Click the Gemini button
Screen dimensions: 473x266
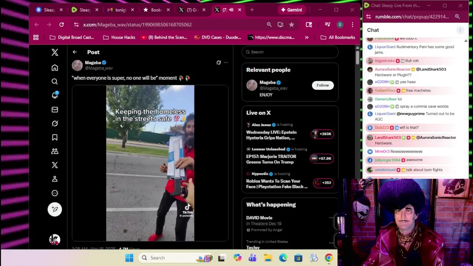[x=291, y=10]
